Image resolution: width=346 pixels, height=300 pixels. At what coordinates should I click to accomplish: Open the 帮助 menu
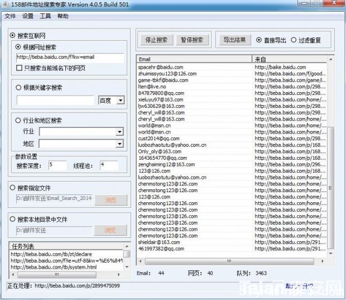pyautogui.click(x=63, y=16)
